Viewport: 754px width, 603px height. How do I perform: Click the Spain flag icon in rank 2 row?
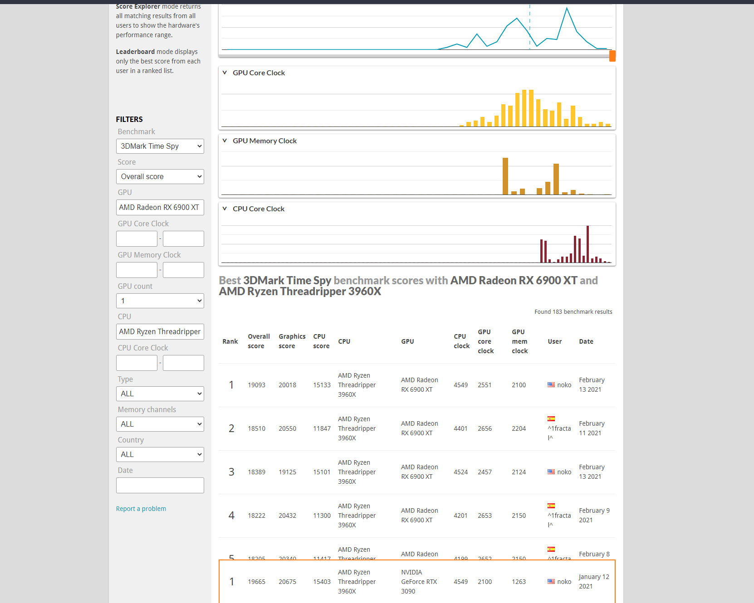tap(551, 419)
